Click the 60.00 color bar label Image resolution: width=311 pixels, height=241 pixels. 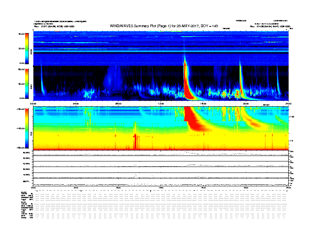tap(21, 69)
